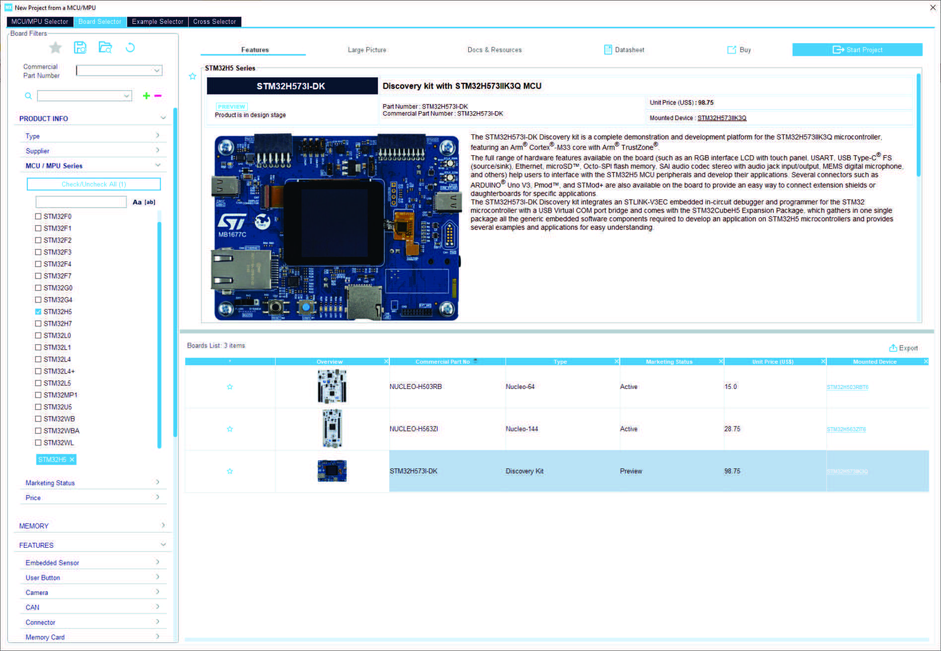This screenshot has height=651, width=941.
Task: Click the Export icon in boards list
Action: pos(893,348)
